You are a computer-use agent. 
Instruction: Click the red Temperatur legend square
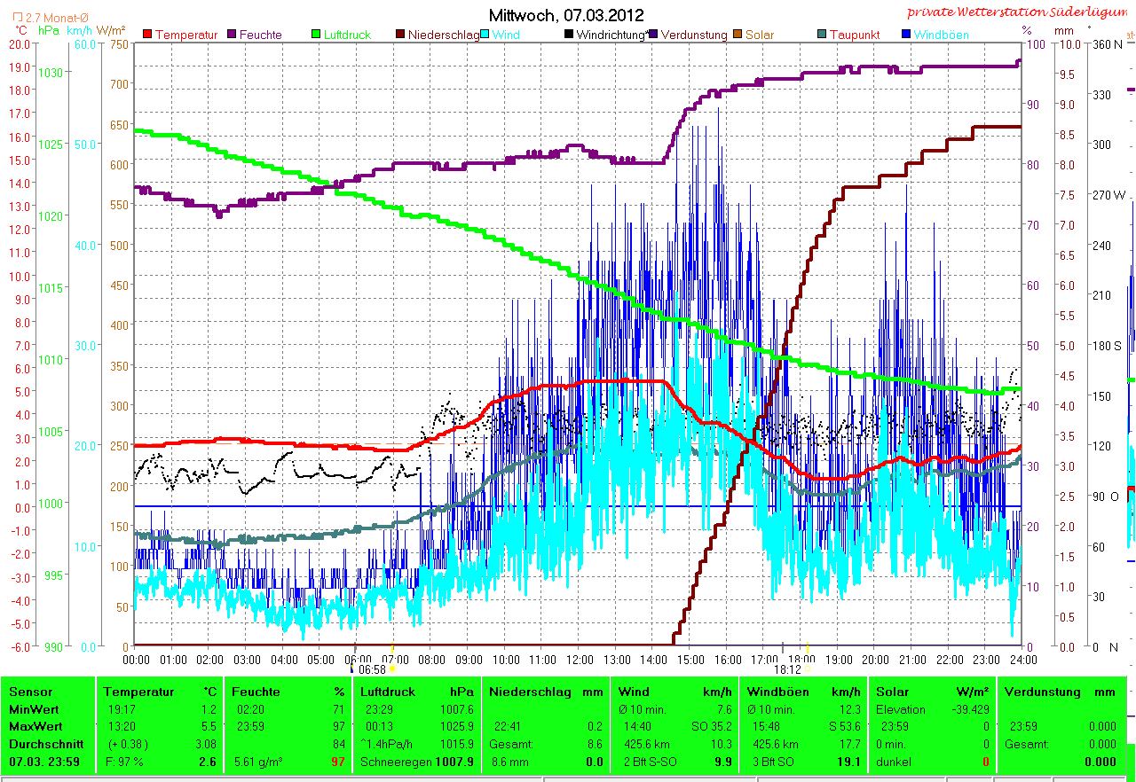pyautogui.click(x=147, y=35)
